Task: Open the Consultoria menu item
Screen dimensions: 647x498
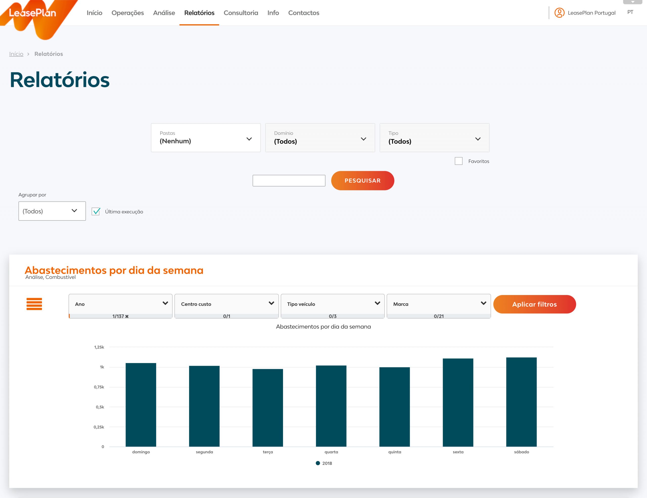Action: (241, 13)
